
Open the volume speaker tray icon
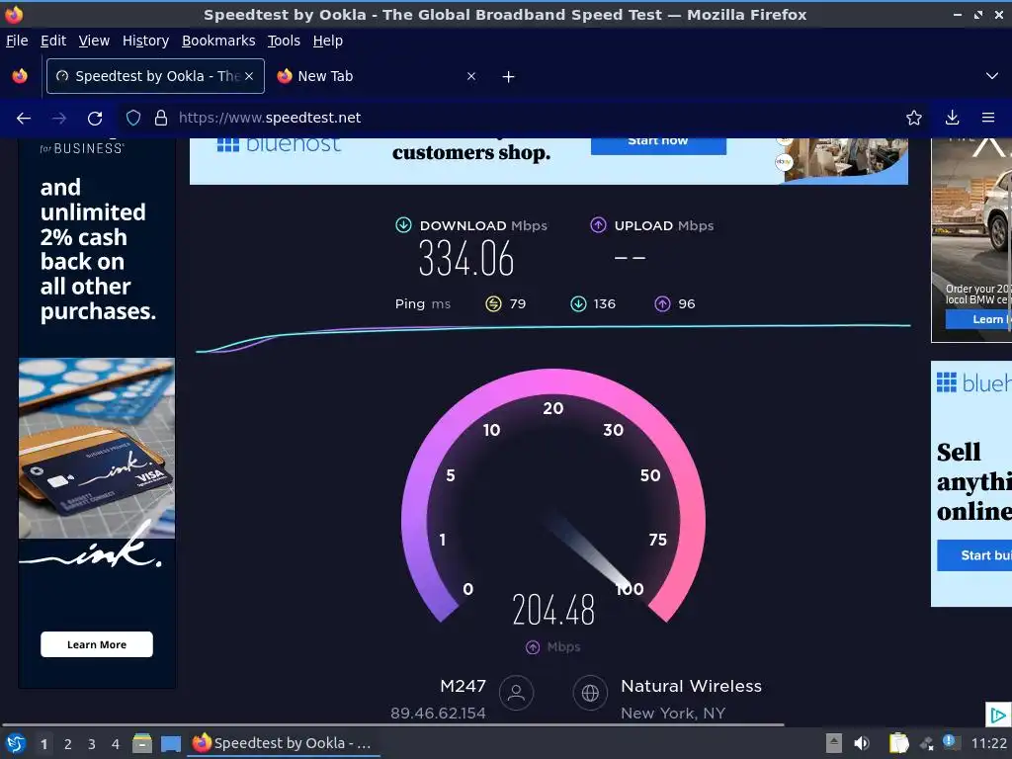[x=862, y=743]
